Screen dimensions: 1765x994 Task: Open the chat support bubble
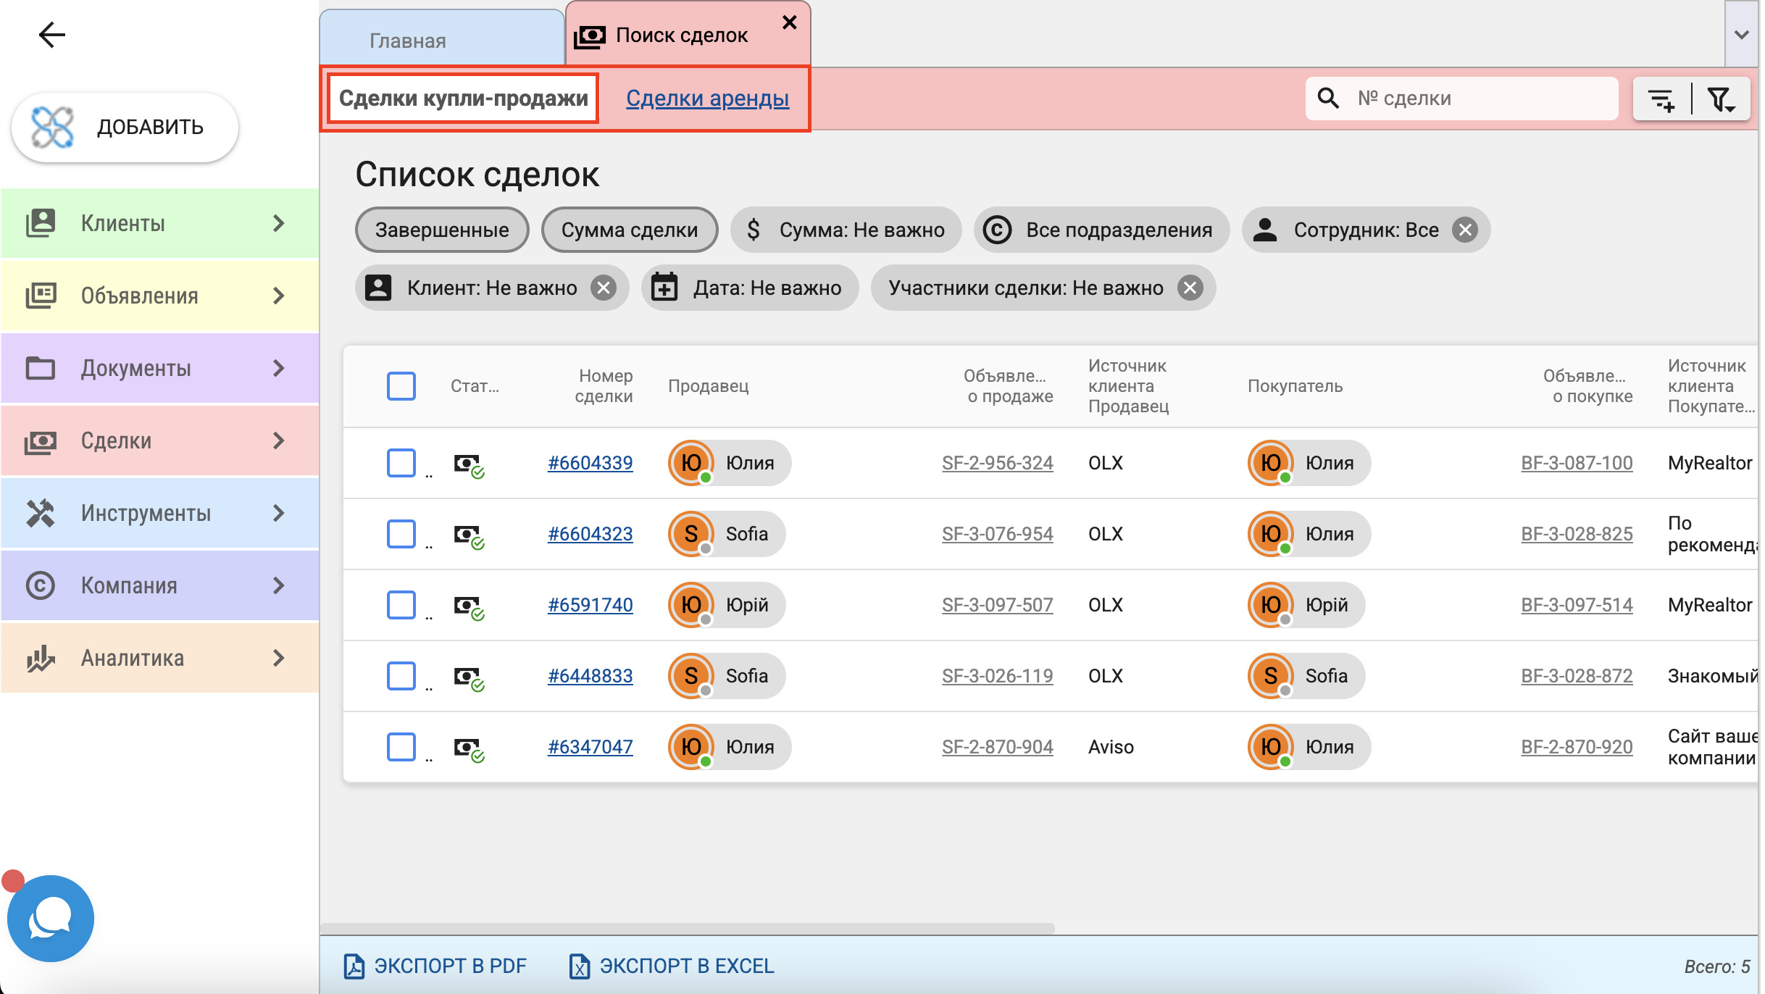(x=50, y=918)
